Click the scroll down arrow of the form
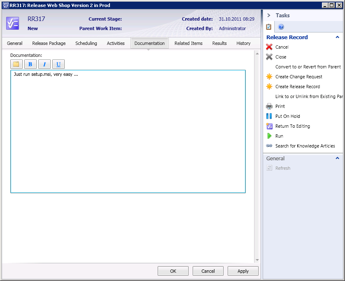Image resolution: width=345 pixels, height=281 pixels. tap(257, 260)
